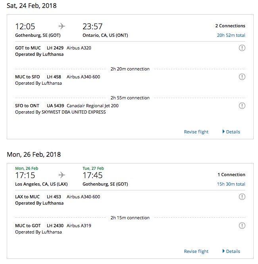The height and width of the screenshot is (264, 258).
Task: Click Revise flight for the 26 Feb itinerary
Action: (x=196, y=251)
